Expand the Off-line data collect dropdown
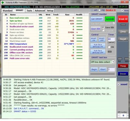The width and height of the screenshot is (130, 121). pyautogui.click(x=113, y=62)
